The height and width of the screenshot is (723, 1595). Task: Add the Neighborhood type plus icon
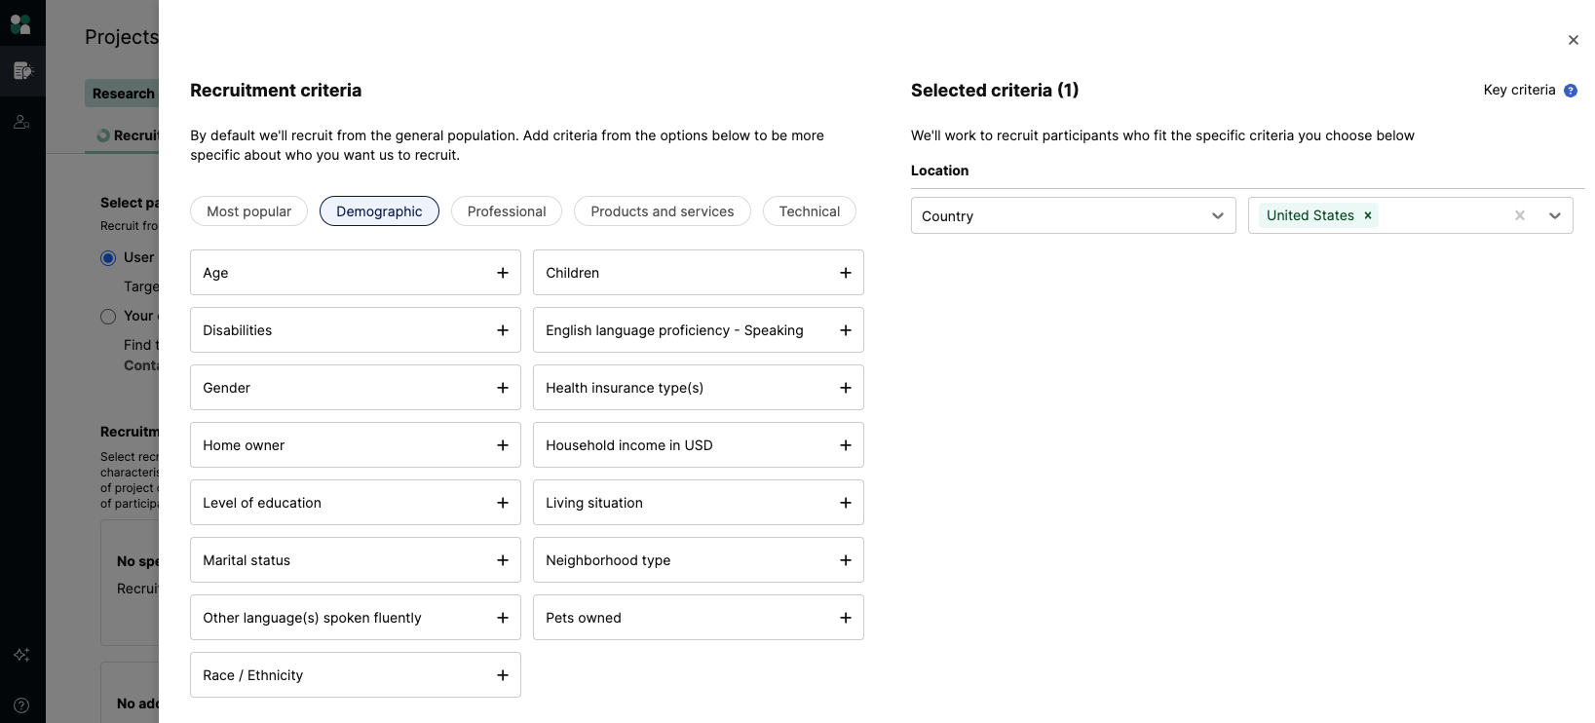coord(846,560)
